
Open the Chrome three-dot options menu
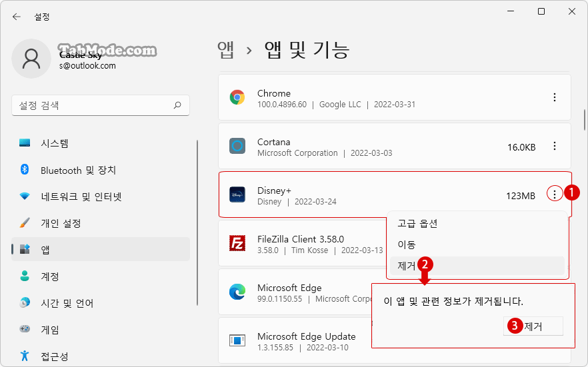pyautogui.click(x=555, y=97)
